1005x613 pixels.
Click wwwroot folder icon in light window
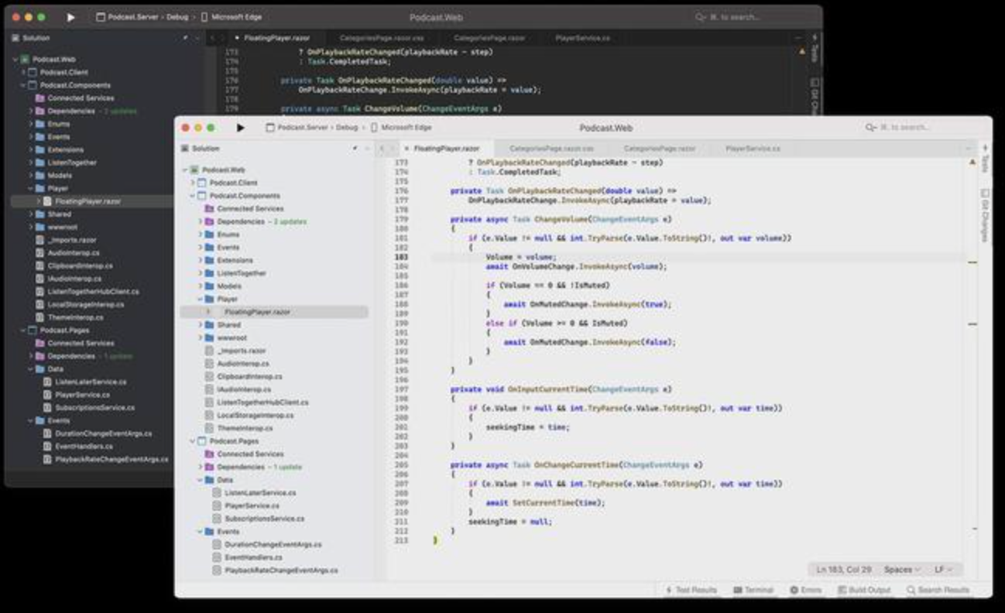pos(209,337)
